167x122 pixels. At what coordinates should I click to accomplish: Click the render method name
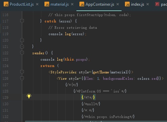pyautogui.click(x=38, y=53)
